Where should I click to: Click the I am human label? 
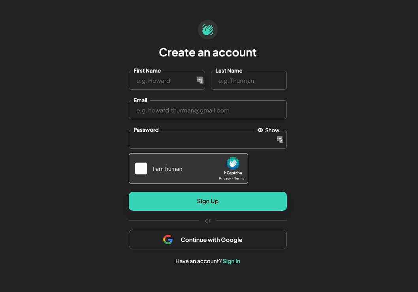[x=168, y=169]
